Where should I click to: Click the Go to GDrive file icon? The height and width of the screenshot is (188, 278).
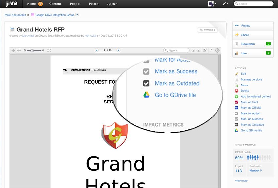click(236, 130)
